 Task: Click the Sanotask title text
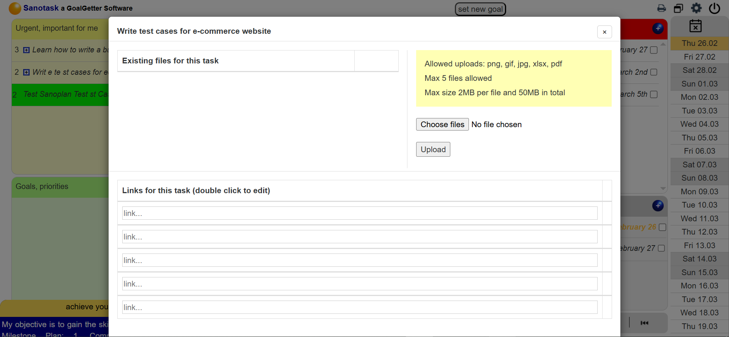(41, 8)
